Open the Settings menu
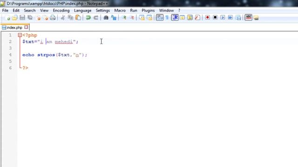This screenshot has width=298, height=167. click(103, 10)
